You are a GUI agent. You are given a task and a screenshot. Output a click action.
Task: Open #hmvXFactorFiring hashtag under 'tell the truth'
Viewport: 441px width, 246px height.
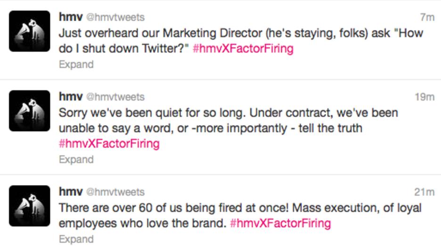[x=109, y=143]
